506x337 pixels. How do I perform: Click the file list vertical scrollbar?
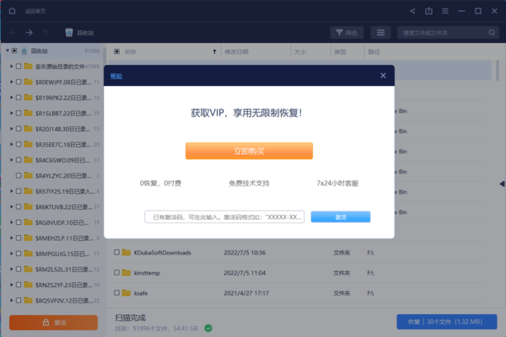point(498,70)
